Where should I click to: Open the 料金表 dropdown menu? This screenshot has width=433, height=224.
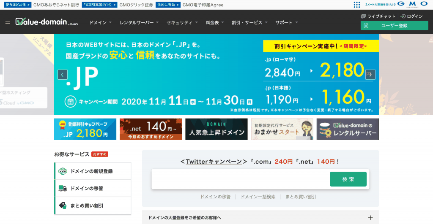pos(215,23)
